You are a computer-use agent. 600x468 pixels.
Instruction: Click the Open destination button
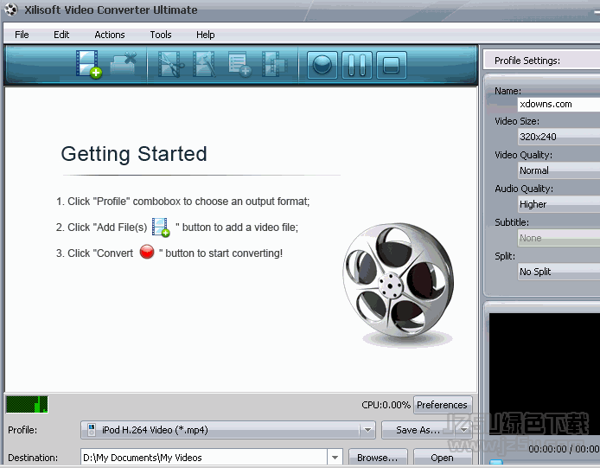(x=443, y=458)
